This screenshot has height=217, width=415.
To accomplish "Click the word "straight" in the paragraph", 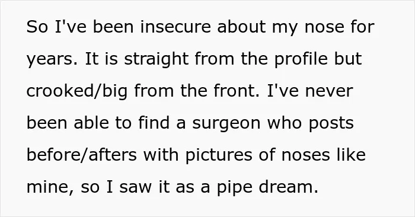I will [157, 59].
